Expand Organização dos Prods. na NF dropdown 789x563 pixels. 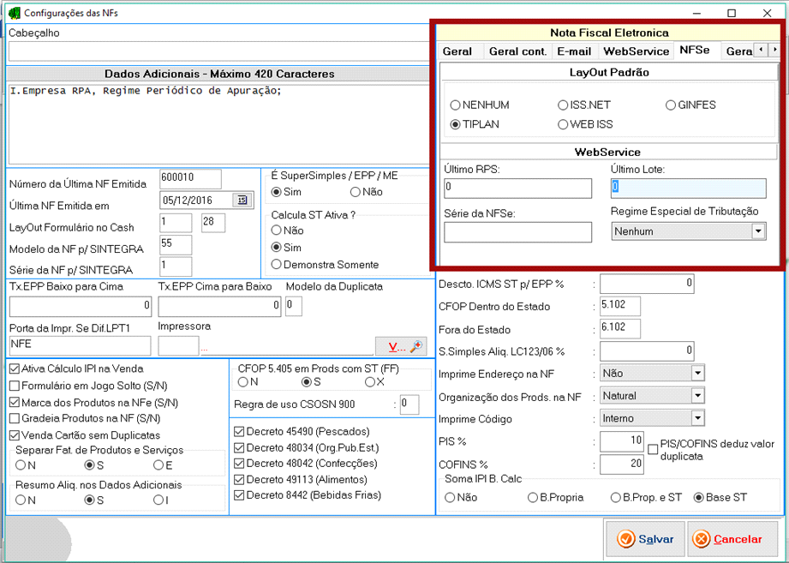point(697,396)
